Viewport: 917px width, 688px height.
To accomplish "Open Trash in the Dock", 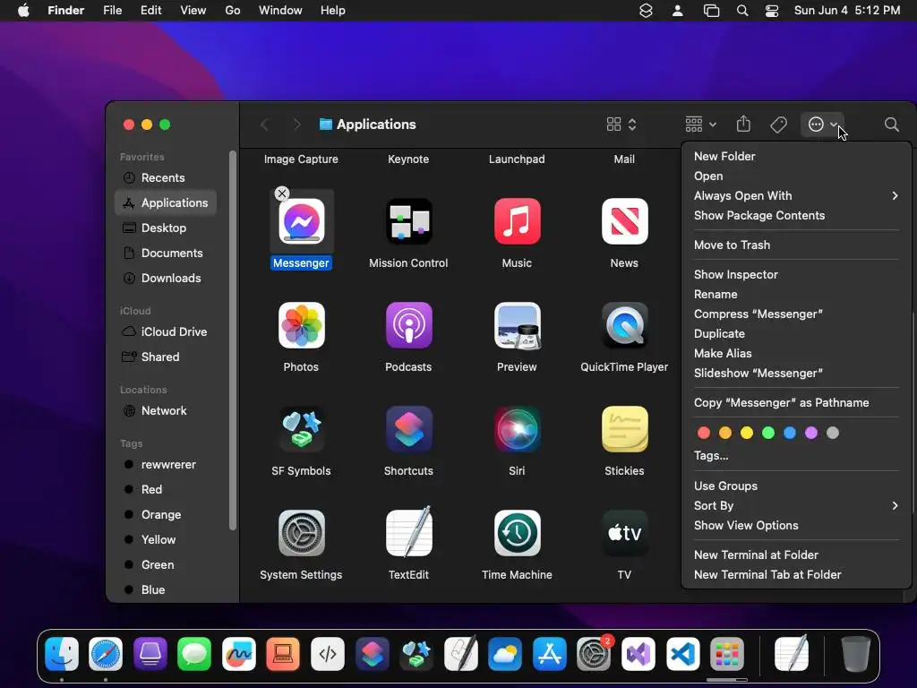I will click(855, 653).
